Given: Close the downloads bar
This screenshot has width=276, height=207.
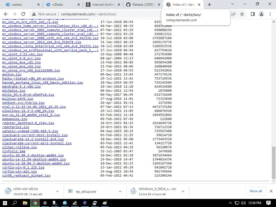Looking at the screenshot, I should pyautogui.click(x=271, y=191).
